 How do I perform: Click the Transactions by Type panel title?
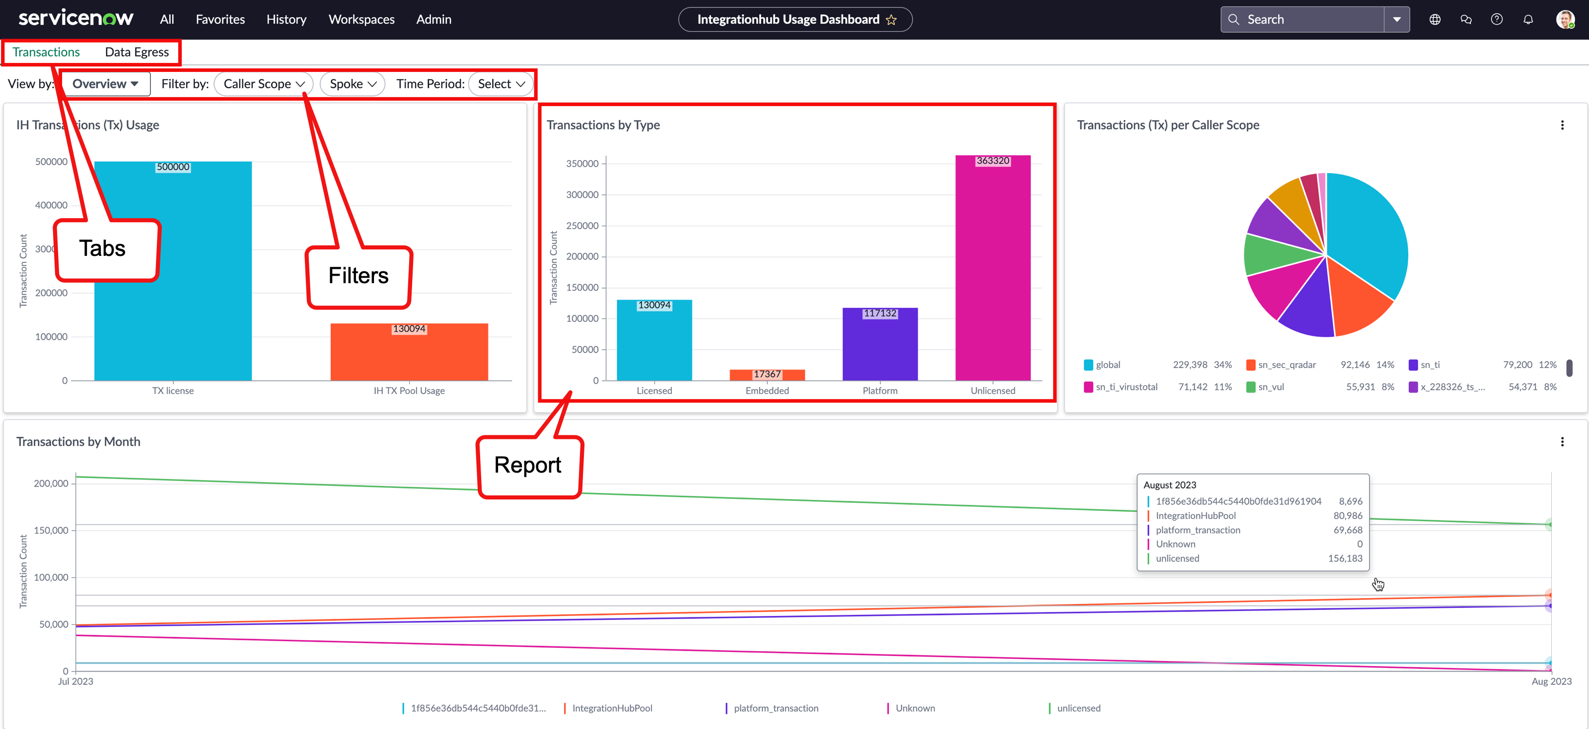(603, 125)
